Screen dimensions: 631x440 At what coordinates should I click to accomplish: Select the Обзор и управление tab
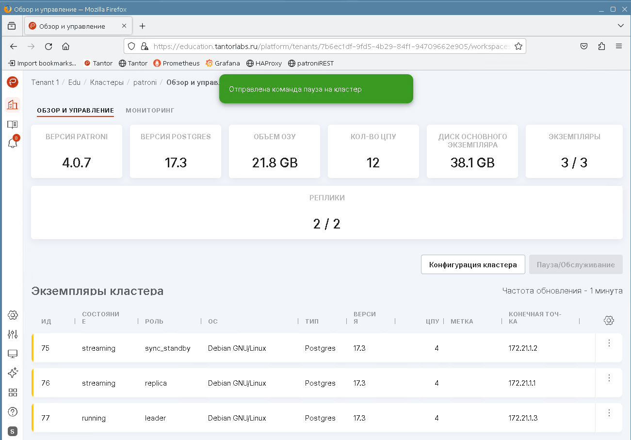coord(75,111)
